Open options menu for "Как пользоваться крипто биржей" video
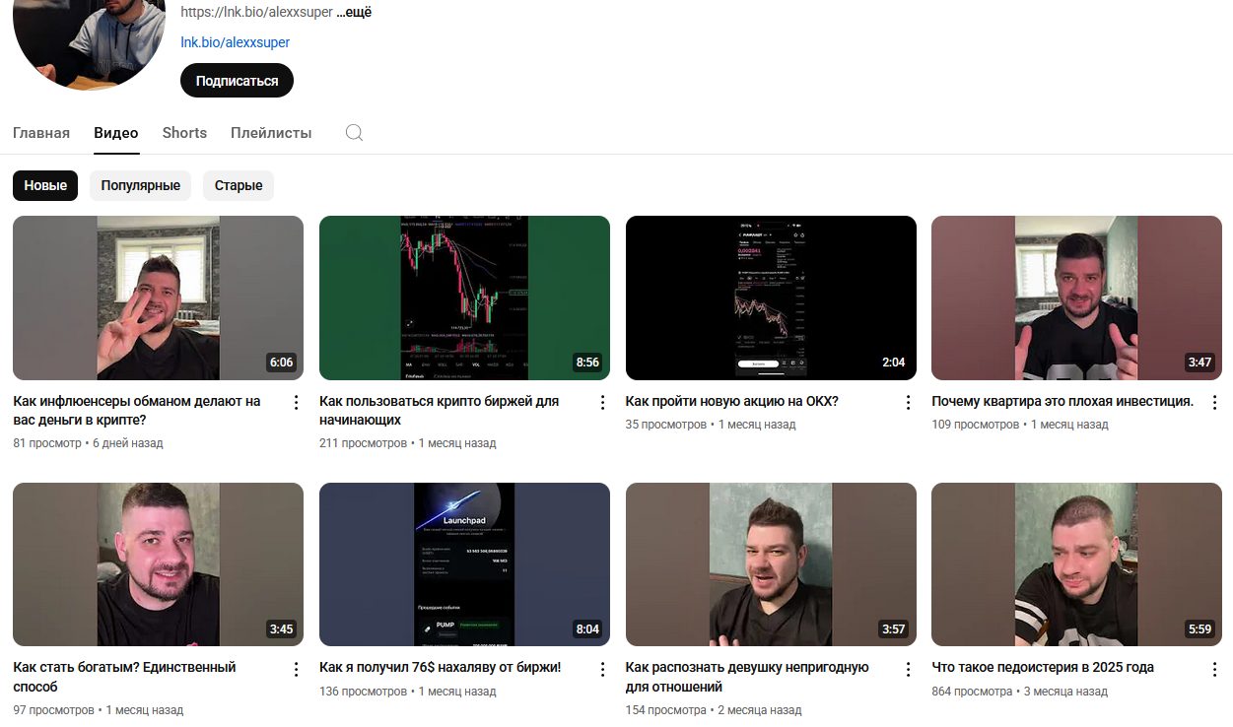The height and width of the screenshot is (727, 1233). [x=602, y=402]
